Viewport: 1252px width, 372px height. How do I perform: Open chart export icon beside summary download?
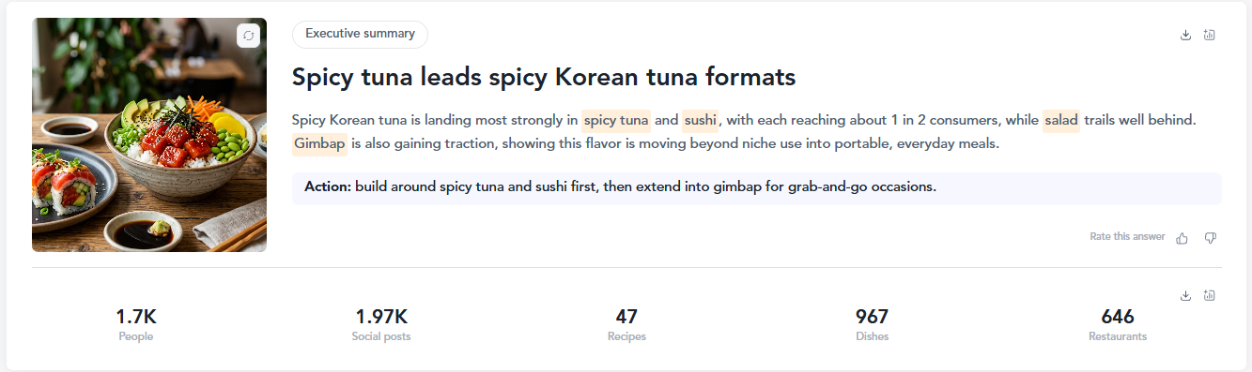[1209, 35]
